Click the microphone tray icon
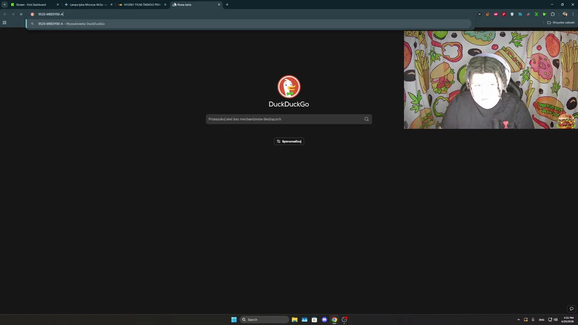The width and height of the screenshot is (578, 325). 533,320
